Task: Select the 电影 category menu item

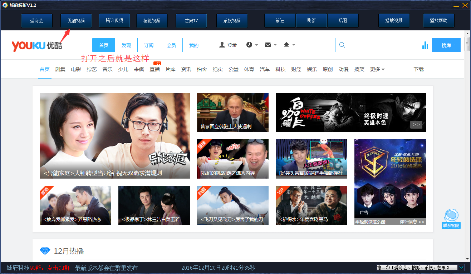Action: click(76, 69)
